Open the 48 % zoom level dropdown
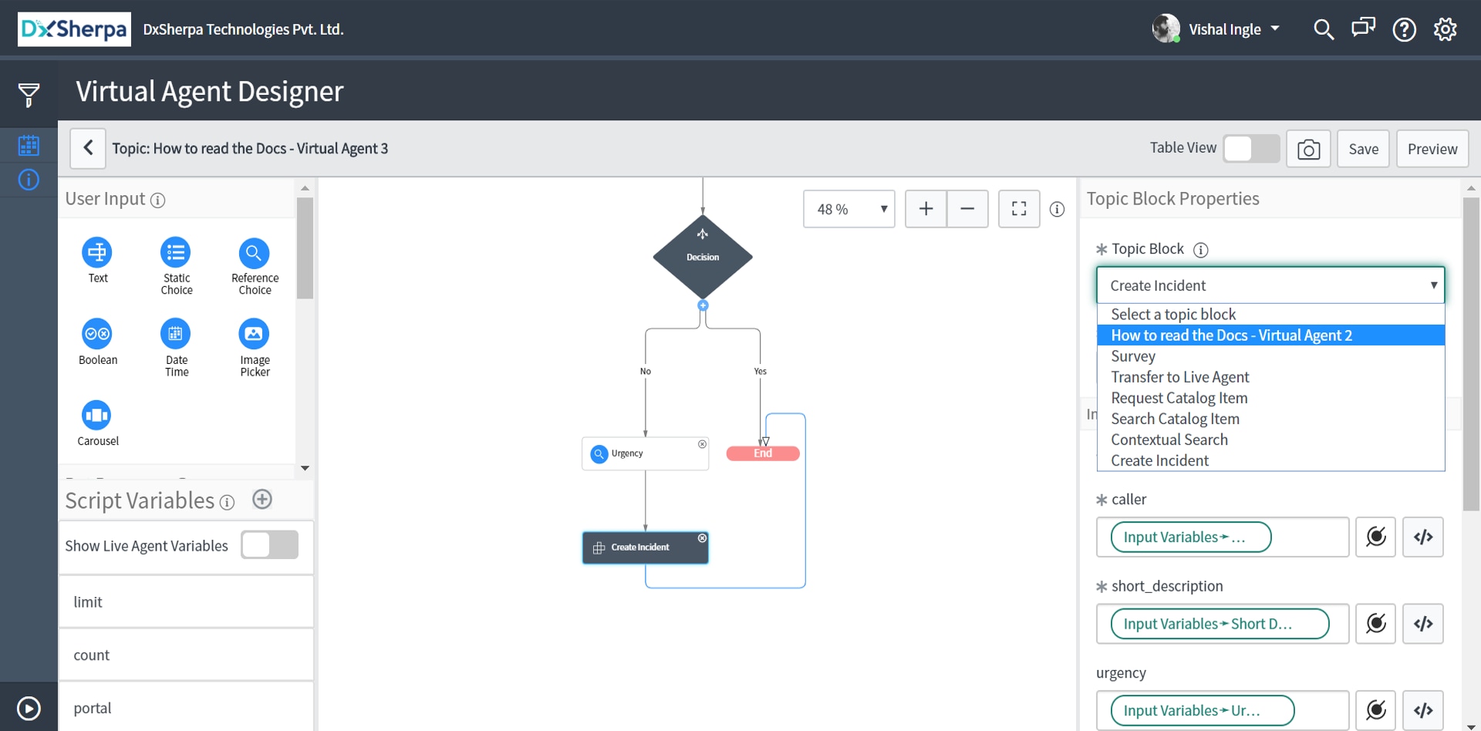Viewport: 1481px width, 731px height. tap(848, 209)
